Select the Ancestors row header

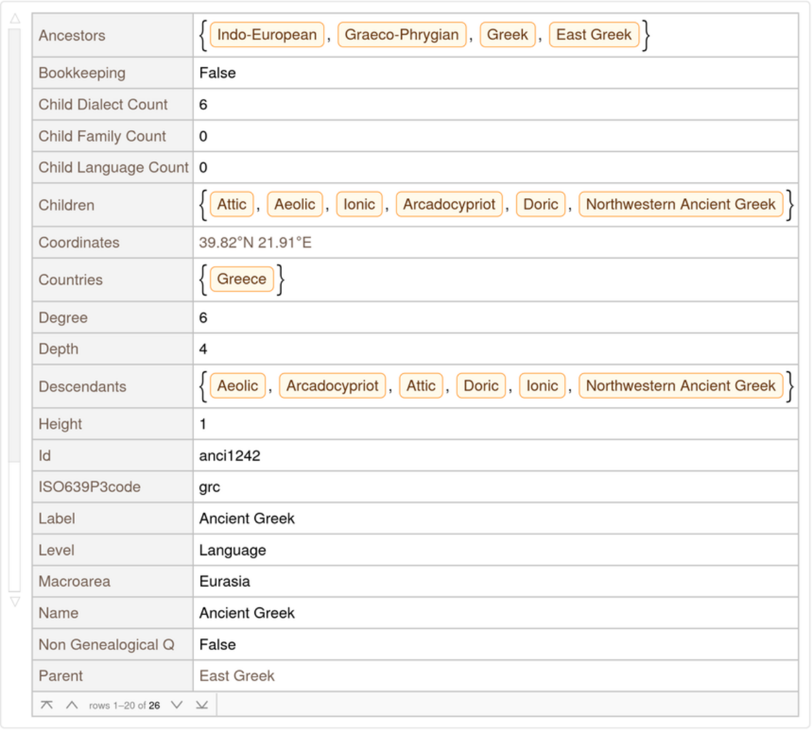[72, 36]
